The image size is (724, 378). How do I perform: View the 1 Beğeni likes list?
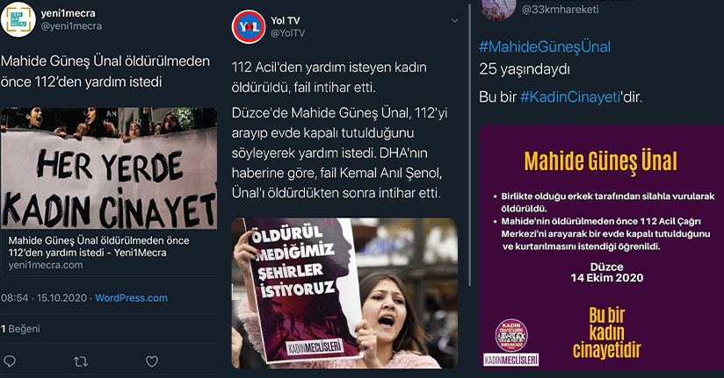click(x=20, y=329)
